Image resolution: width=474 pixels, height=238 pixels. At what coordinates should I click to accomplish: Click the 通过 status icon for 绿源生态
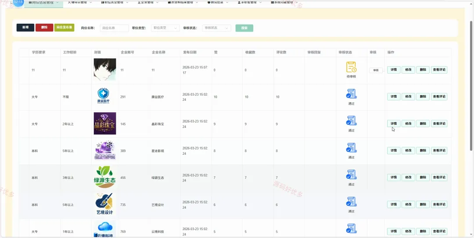coord(351,174)
